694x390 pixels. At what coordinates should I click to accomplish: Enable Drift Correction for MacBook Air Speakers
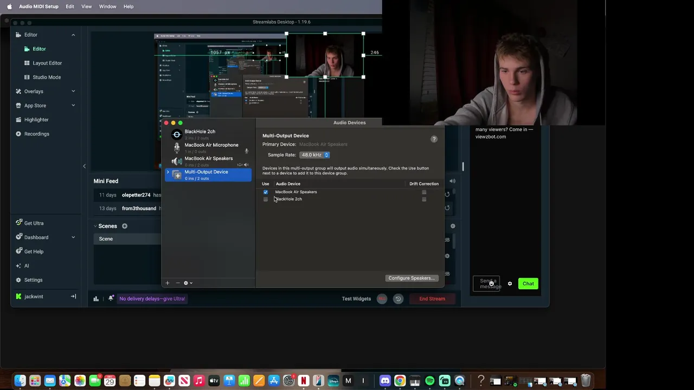tap(424, 192)
